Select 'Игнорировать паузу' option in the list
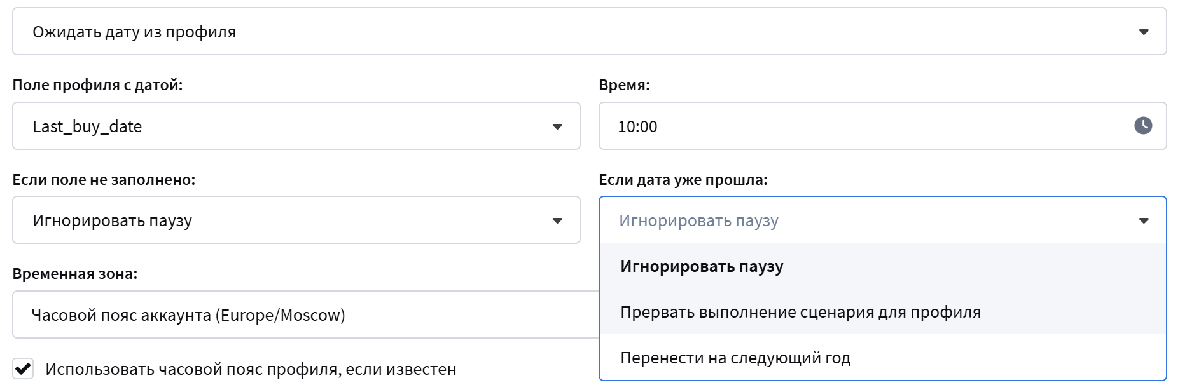 702,266
